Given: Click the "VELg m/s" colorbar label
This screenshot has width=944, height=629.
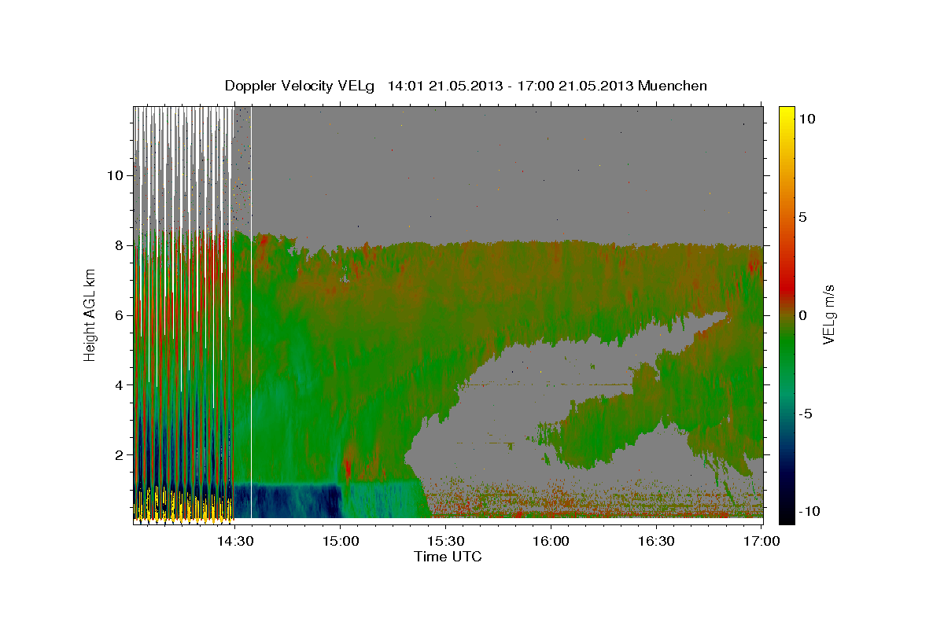Looking at the screenshot, I should click(828, 315).
